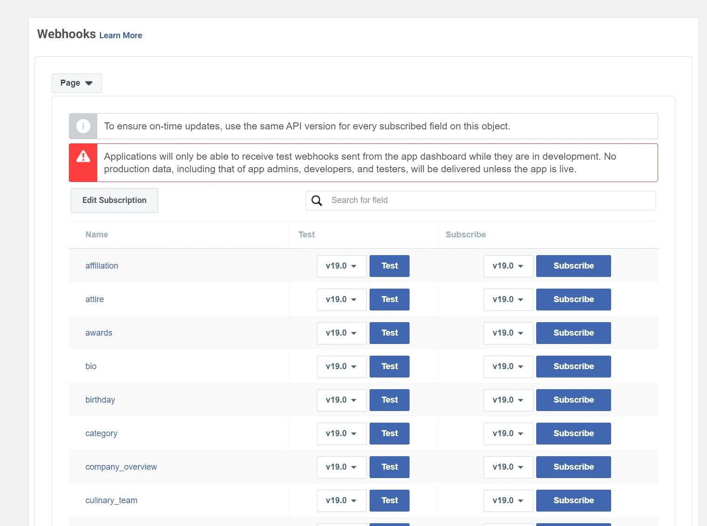The height and width of the screenshot is (526, 707).
Task: Click the red warning triangle icon
Action: point(83,156)
